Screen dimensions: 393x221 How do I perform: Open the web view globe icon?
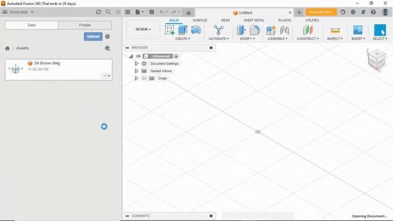click(x=107, y=48)
